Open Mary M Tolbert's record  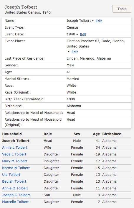pos(14,161)
